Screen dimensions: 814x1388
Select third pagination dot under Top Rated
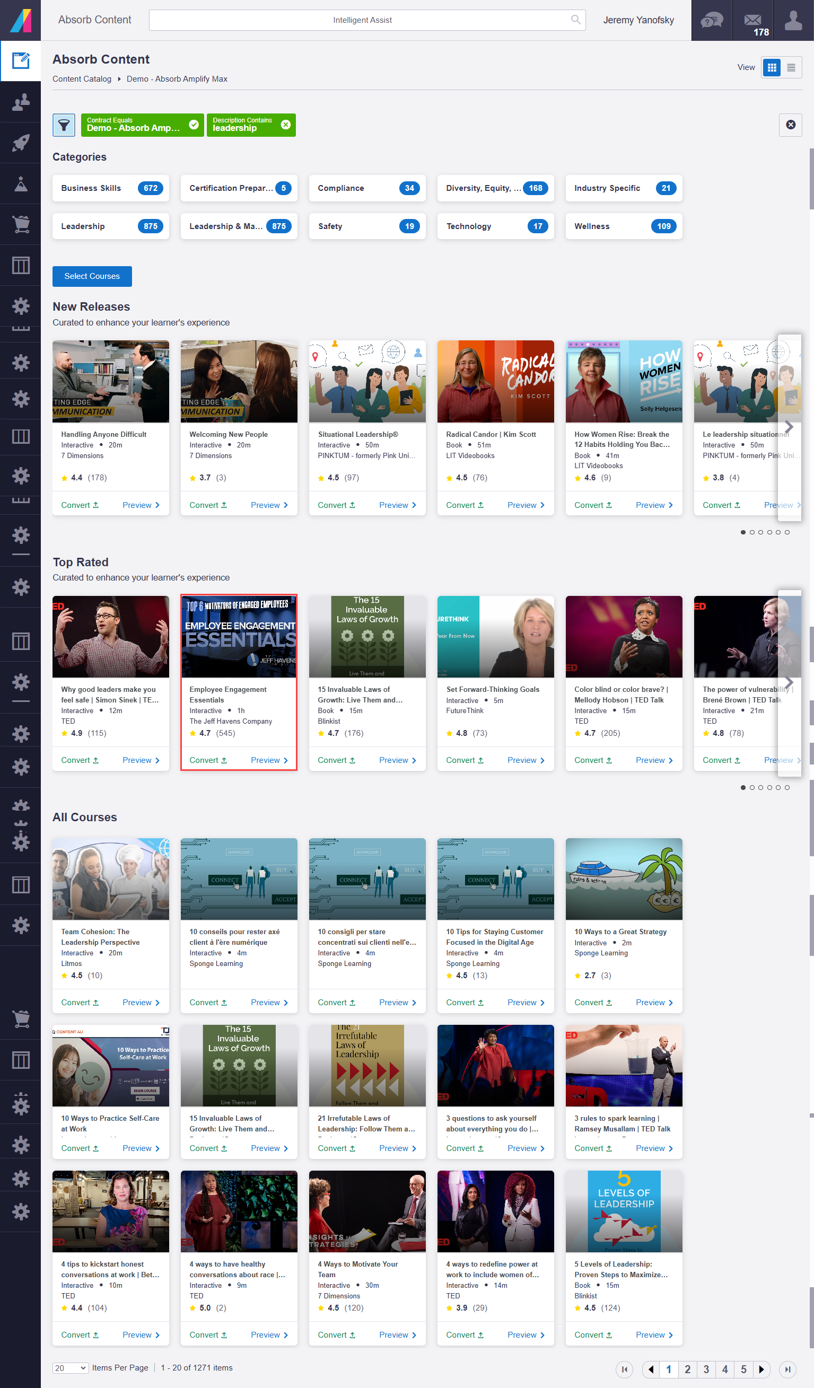point(760,788)
